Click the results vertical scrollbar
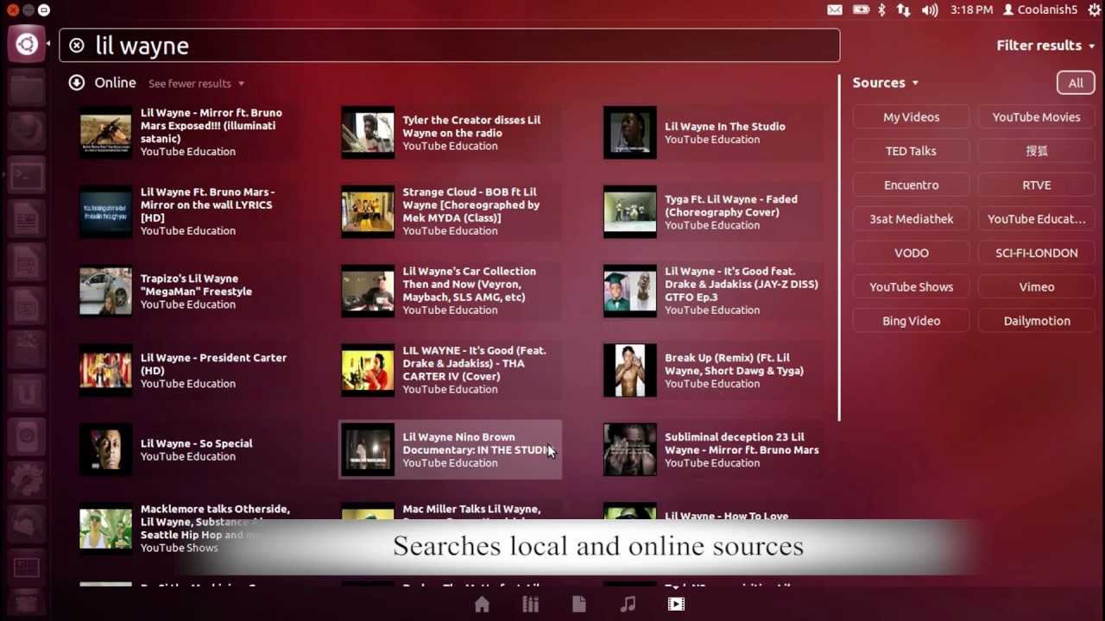This screenshot has height=621, width=1105. point(839,248)
